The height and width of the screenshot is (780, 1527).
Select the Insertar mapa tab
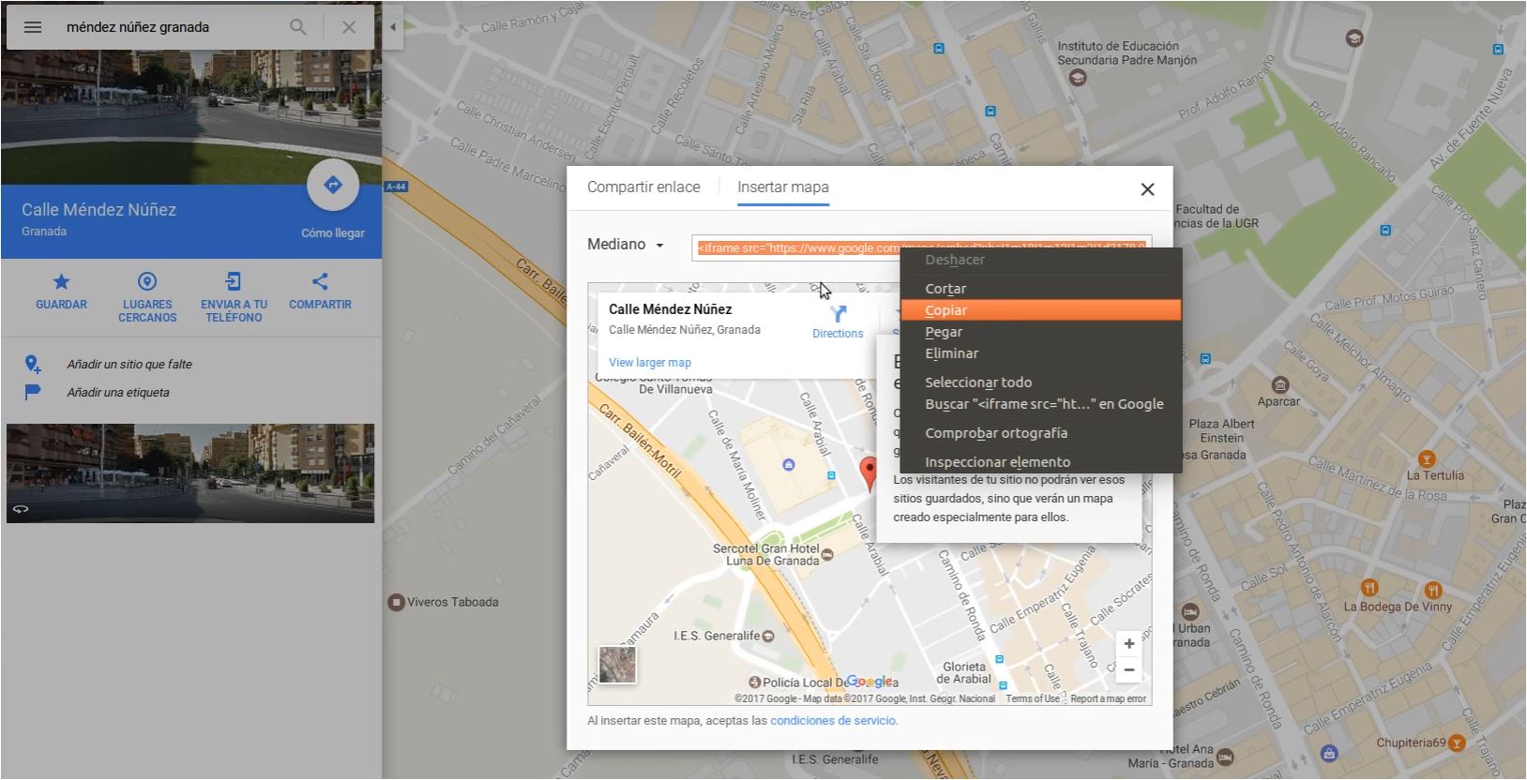point(783,187)
